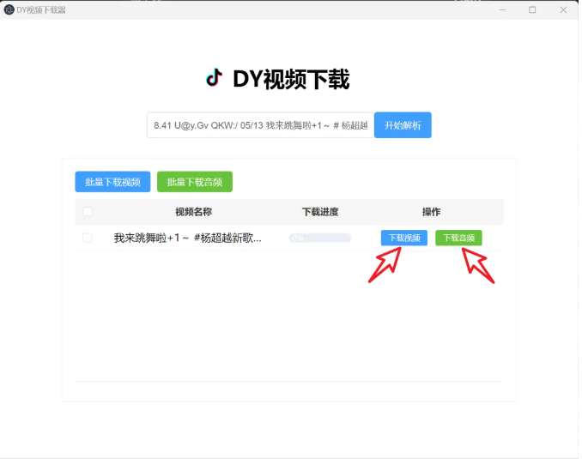Click the 视频名称 column header
The image size is (582, 459).
point(193,212)
